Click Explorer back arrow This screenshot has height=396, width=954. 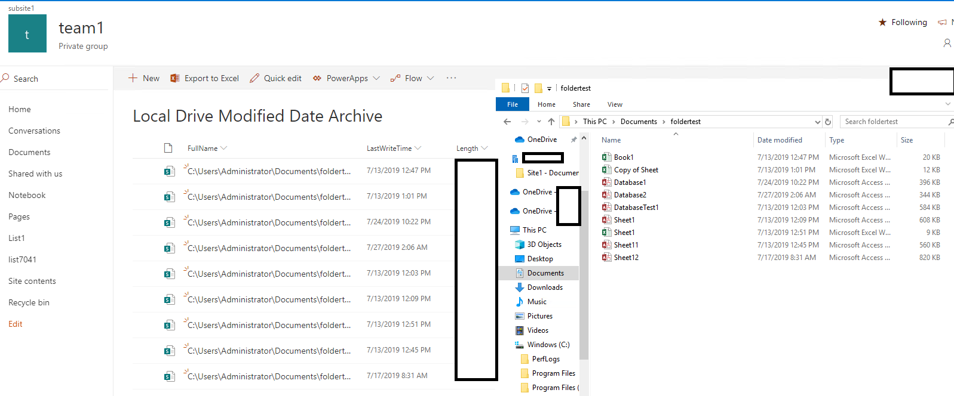(x=507, y=122)
